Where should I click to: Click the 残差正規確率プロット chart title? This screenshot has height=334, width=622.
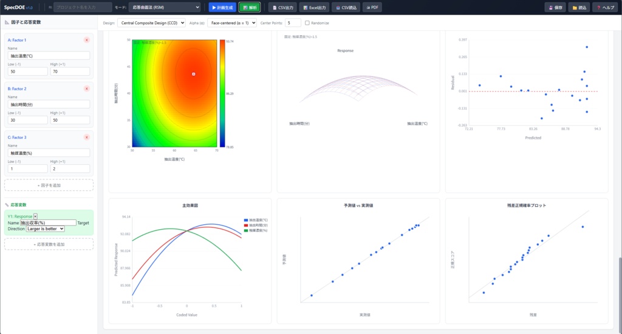coord(527,205)
